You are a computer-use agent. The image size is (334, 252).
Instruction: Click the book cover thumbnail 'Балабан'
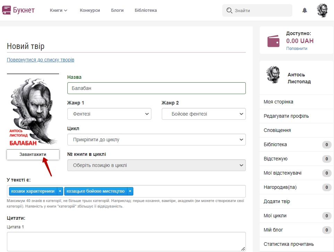tap(33, 112)
